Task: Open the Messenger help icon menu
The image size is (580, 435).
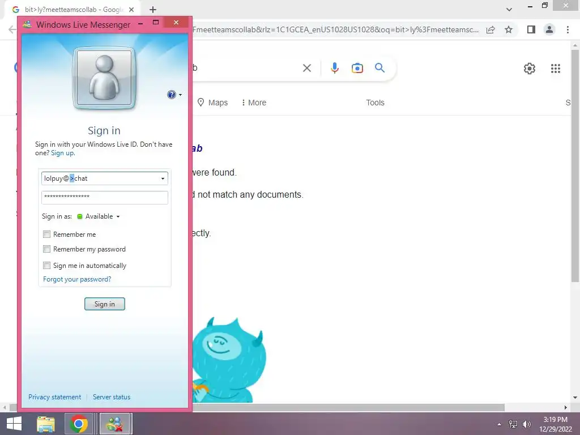Action: tap(174, 95)
